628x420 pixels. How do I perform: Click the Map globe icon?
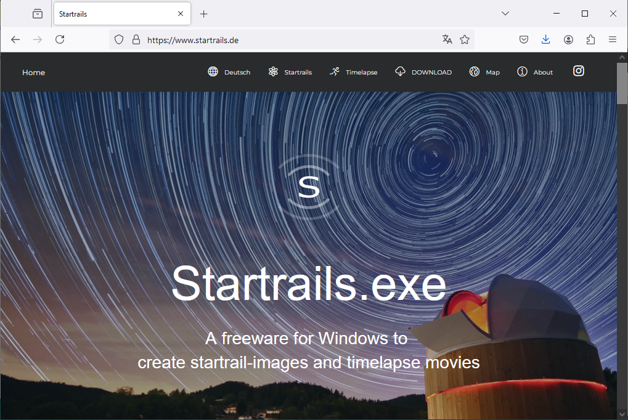click(x=474, y=71)
